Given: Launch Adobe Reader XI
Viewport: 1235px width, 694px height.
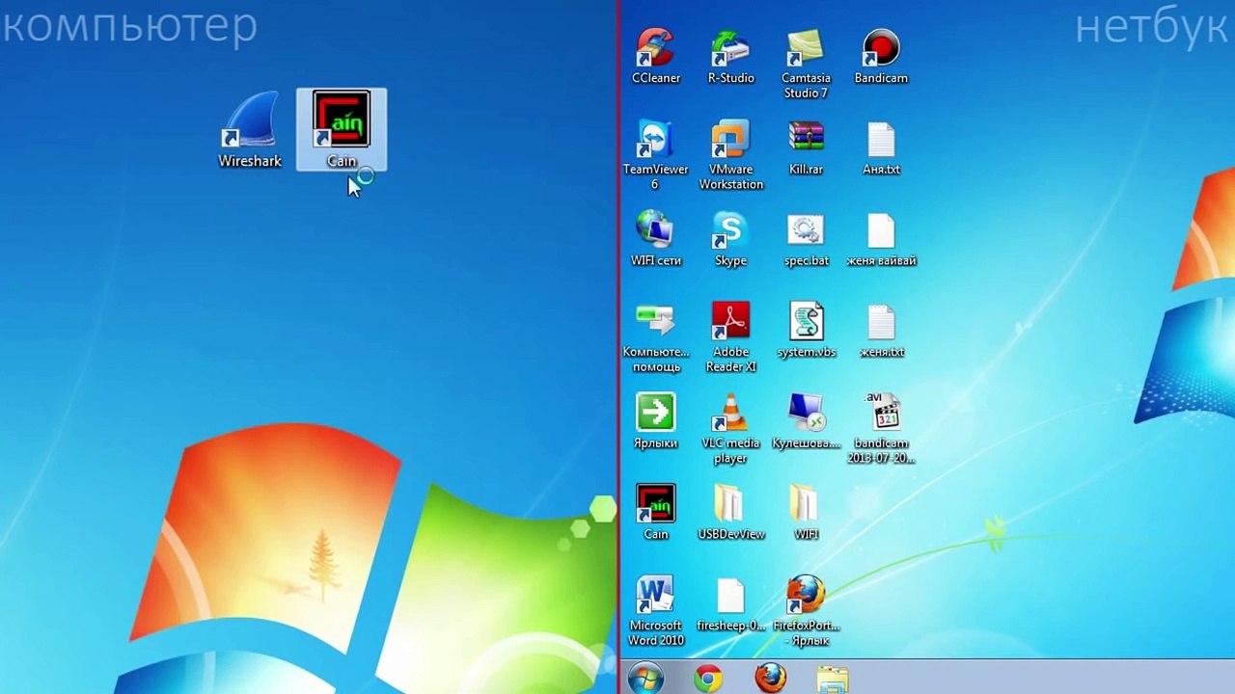Looking at the screenshot, I should (730, 337).
